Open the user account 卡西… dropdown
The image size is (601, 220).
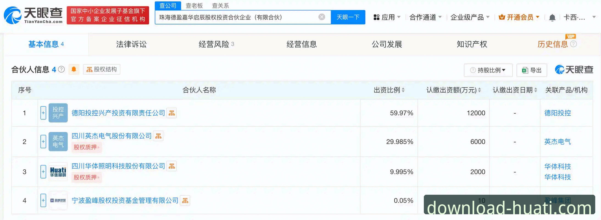tap(579, 17)
